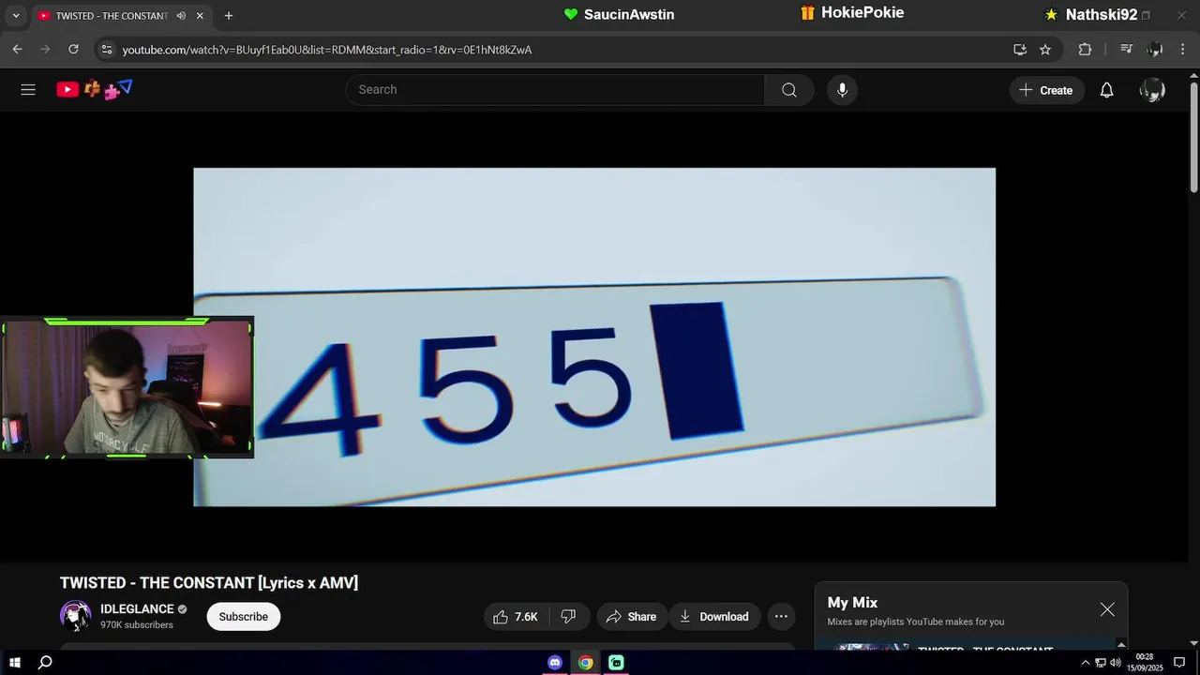
Task: Subscribe to IDLEGLANCE
Action: coord(244,616)
